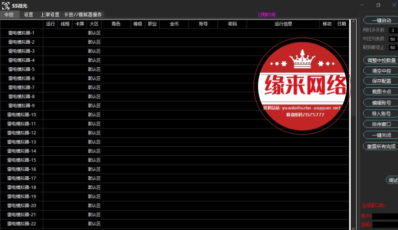
Task: Click the 在线窗口数 label
Action: (x=374, y=206)
